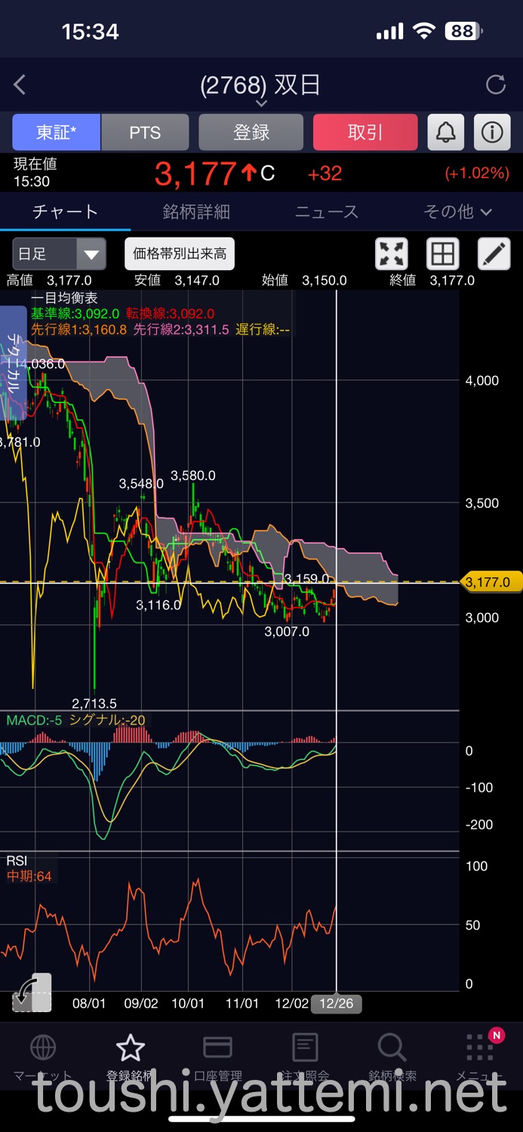Switch to the PTS market toggle
Screen dimensions: 523x1132
coord(145,133)
